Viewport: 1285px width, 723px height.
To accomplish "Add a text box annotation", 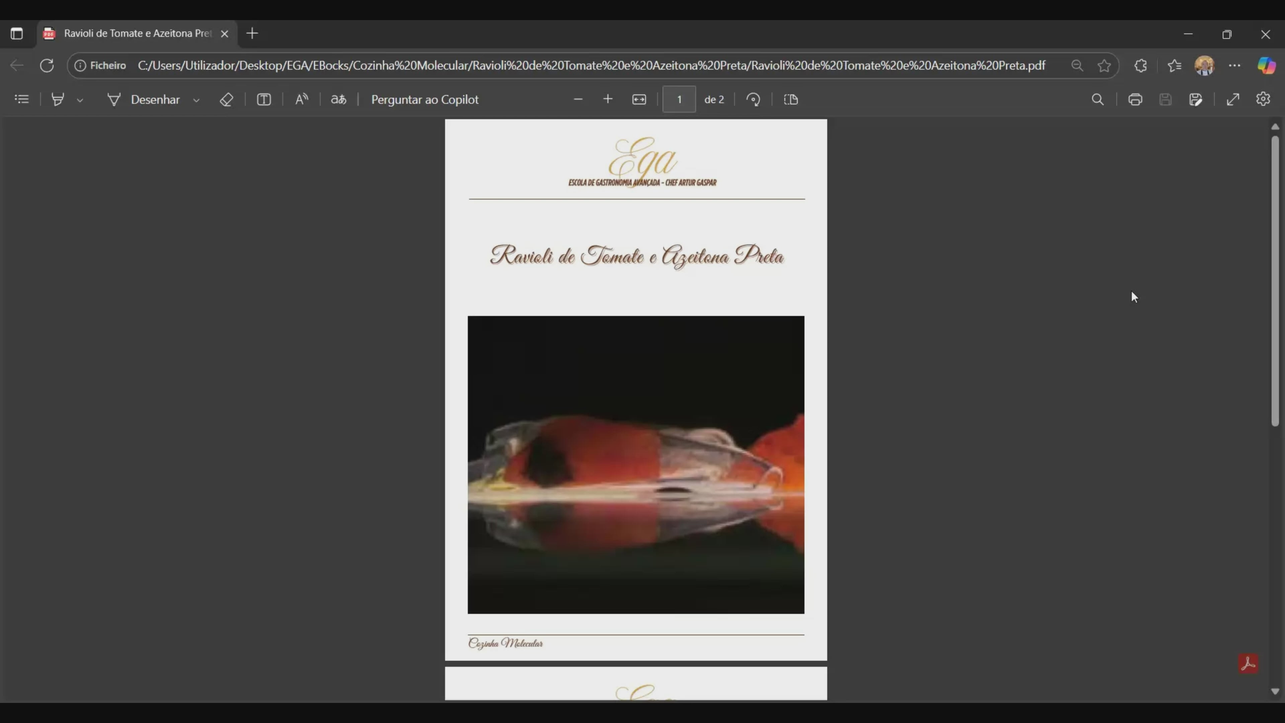I will (264, 99).
